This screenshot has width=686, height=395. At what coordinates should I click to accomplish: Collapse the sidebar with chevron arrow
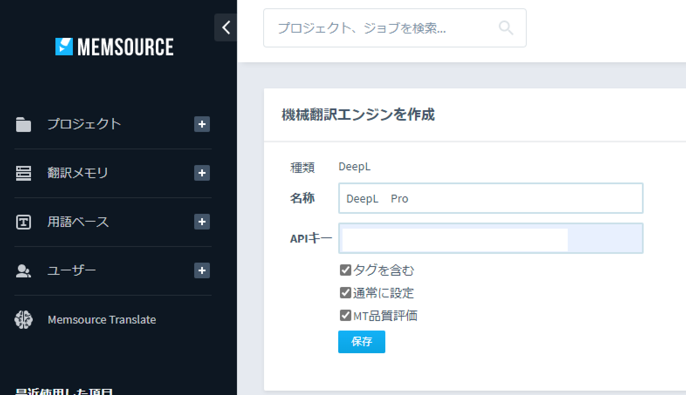[226, 27]
